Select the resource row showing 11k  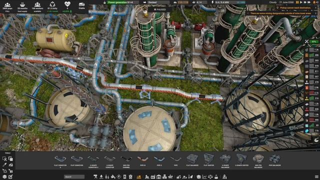click(x=312, y=130)
